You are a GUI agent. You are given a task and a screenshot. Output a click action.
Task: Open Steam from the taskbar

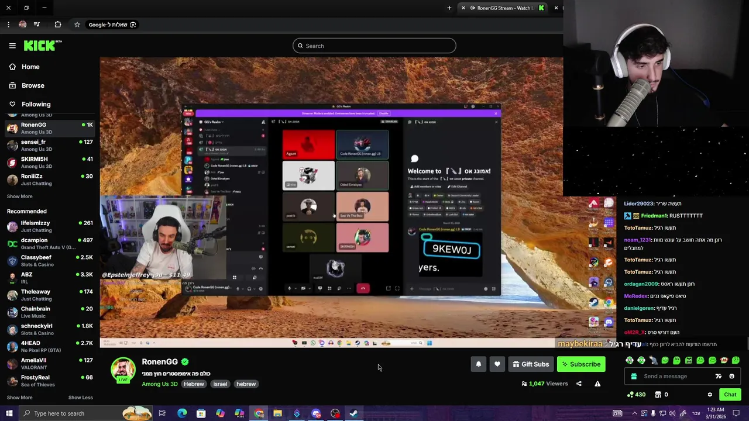[x=354, y=413]
